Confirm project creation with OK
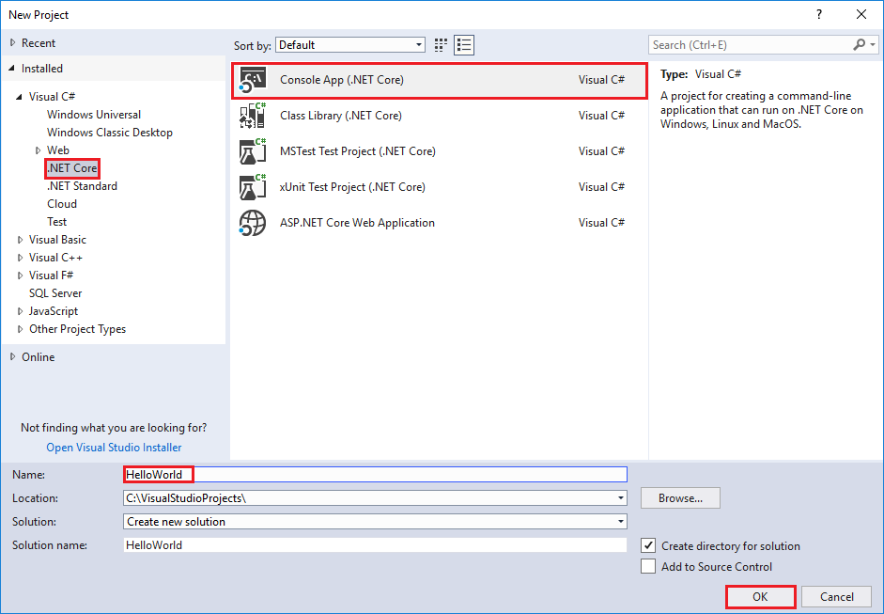Viewport: 884px width, 614px height. (x=760, y=596)
